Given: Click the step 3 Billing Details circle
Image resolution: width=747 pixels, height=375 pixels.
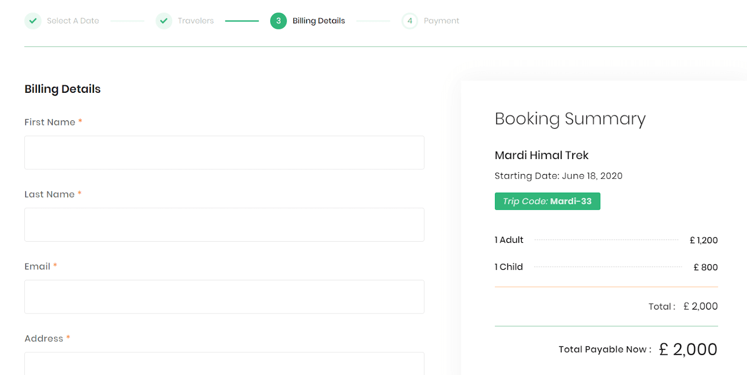Looking at the screenshot, I should click(278, 21).
